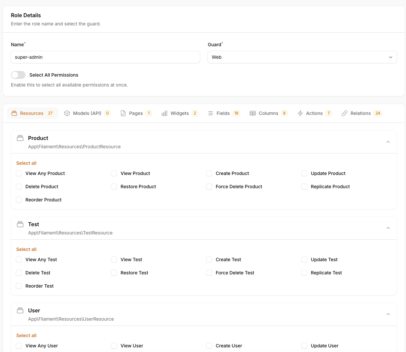Check the View User checkbox
Viewport: 406px width, 352px height.
click(114, 346)
